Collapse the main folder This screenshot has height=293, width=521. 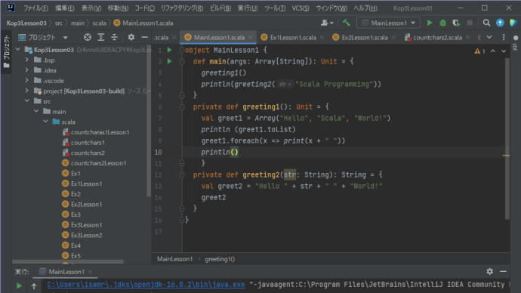[36, 111]
